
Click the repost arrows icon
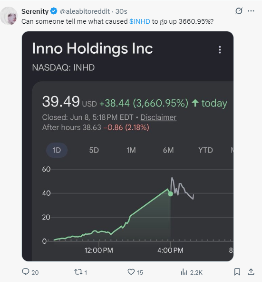[78, 272]
